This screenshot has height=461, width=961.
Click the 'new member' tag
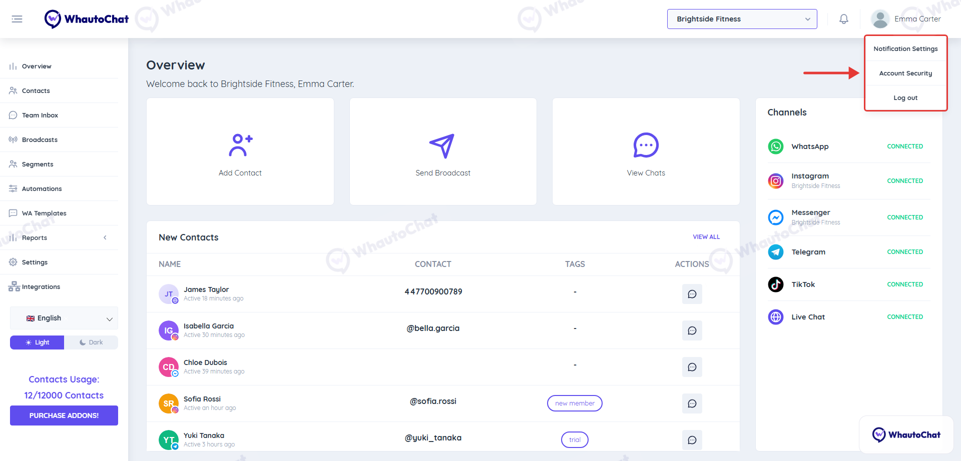(575, 403)
